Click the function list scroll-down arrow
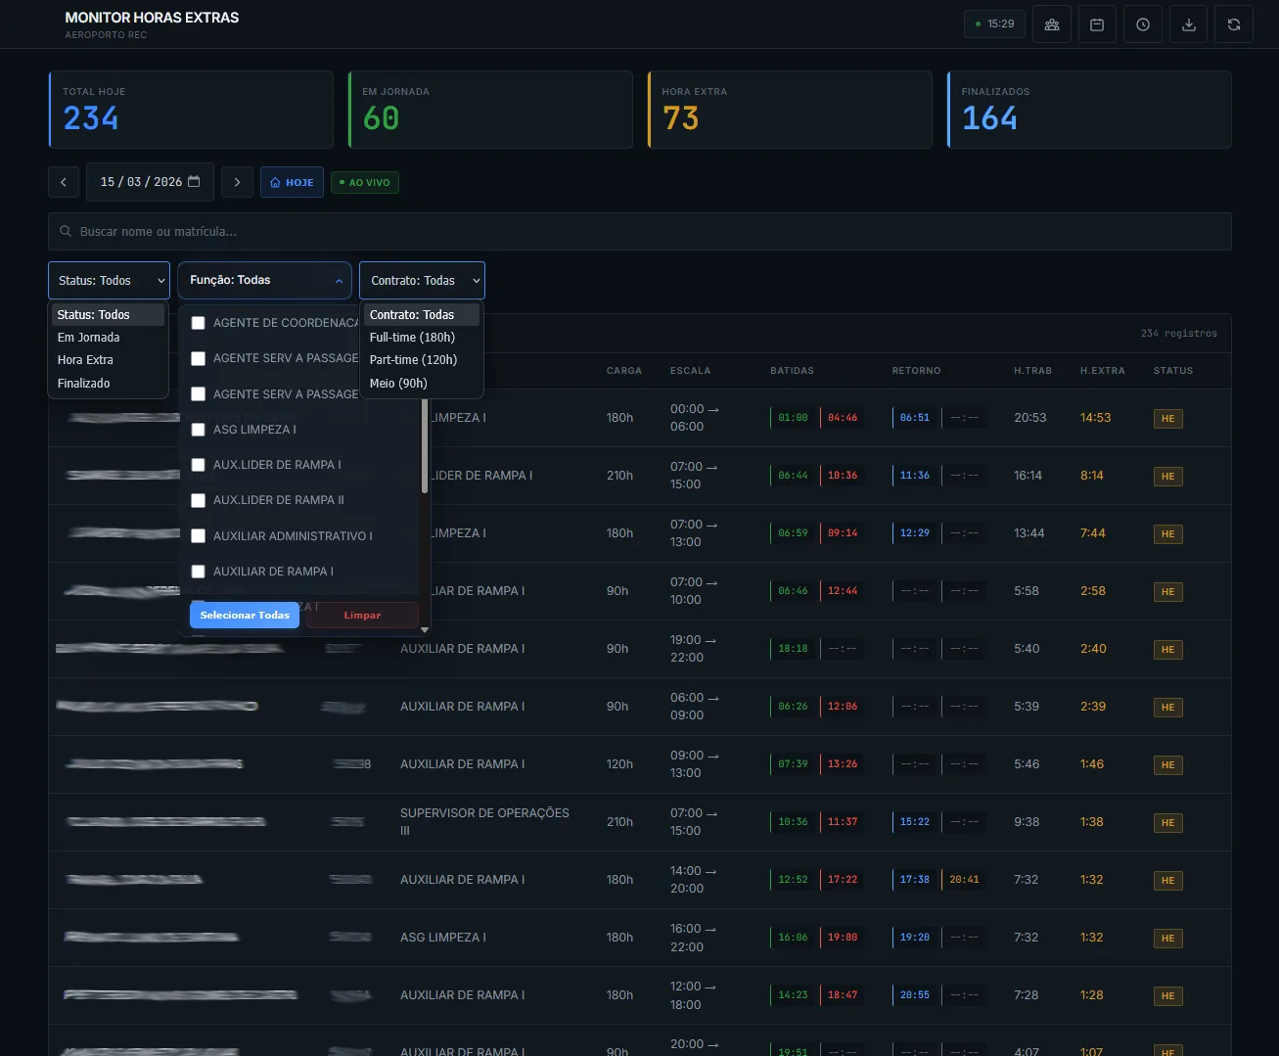 (x=425, y=630)
